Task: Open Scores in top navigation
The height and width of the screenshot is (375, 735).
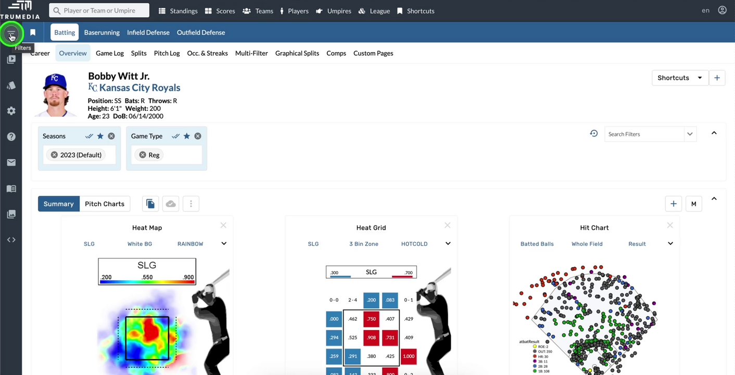Action: coord(220,11)
